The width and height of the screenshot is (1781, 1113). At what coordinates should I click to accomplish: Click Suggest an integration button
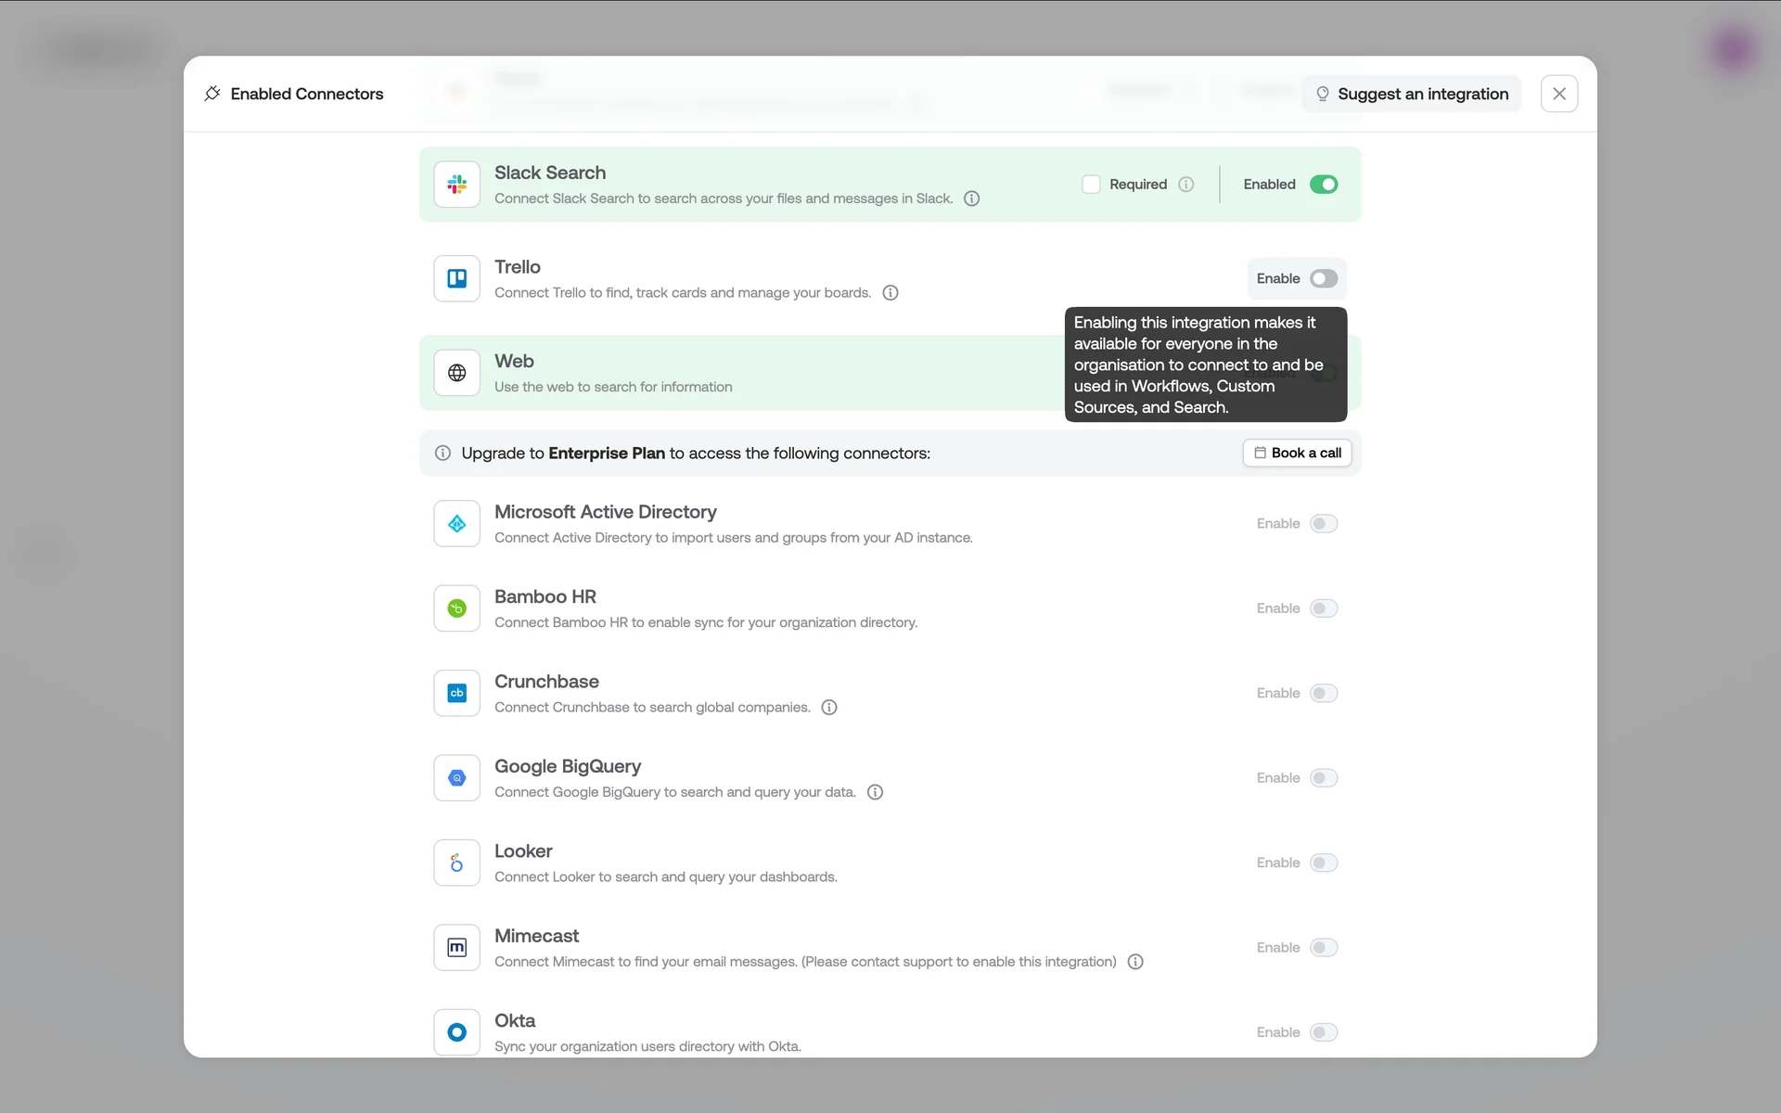click(x=1411, y=94)
